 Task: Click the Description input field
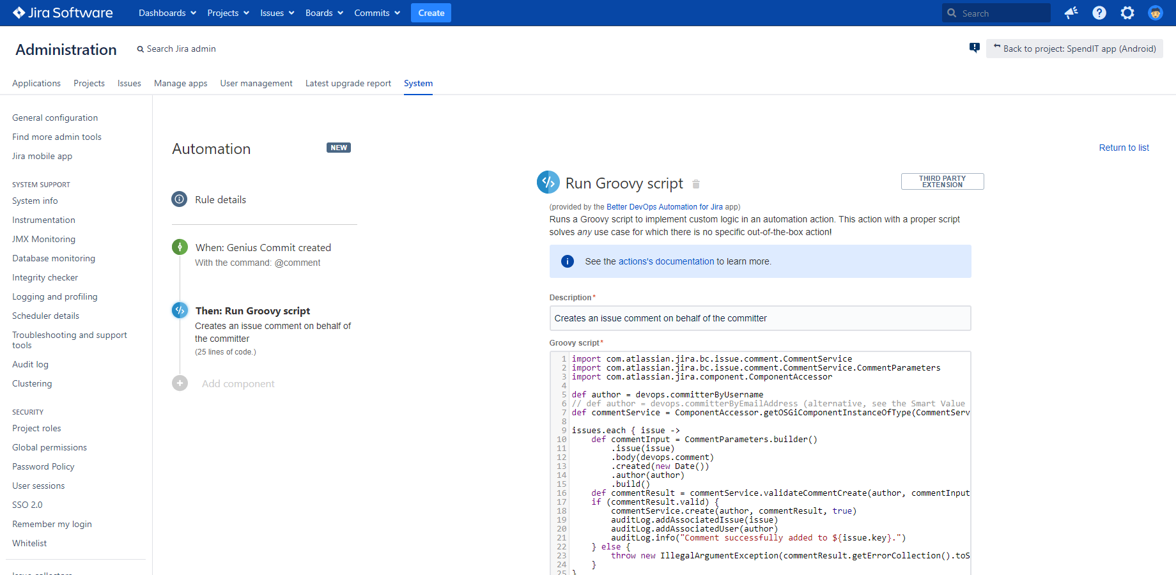pos(760,318)
